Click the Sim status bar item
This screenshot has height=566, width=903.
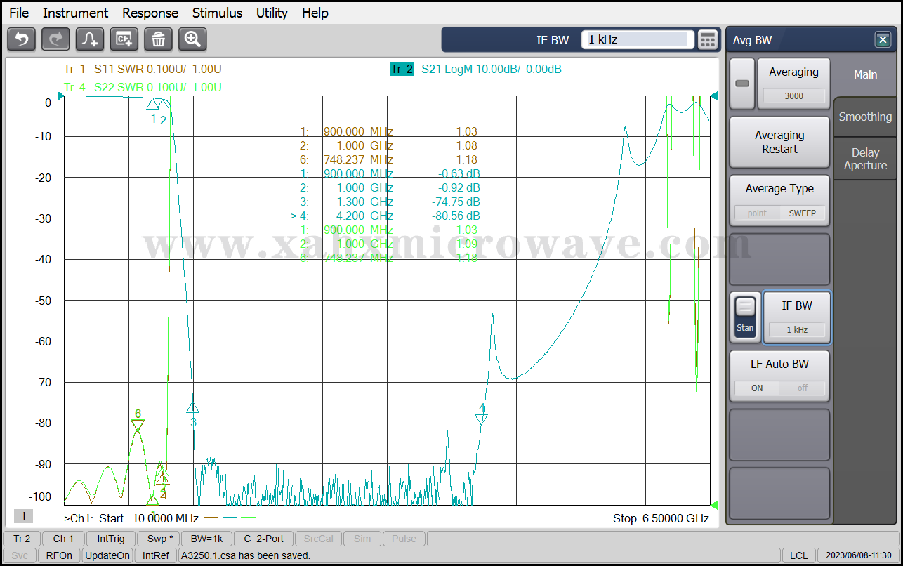tap(362, 539)
